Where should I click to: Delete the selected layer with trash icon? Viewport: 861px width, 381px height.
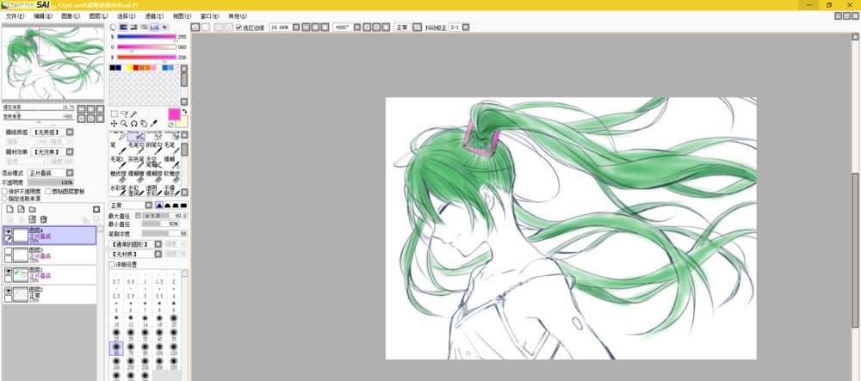[x=43, y=219]
